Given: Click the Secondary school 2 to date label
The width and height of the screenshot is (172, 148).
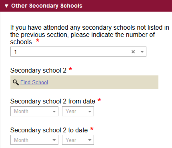Looking at the screenshot, I should click(x=49, y=130).
